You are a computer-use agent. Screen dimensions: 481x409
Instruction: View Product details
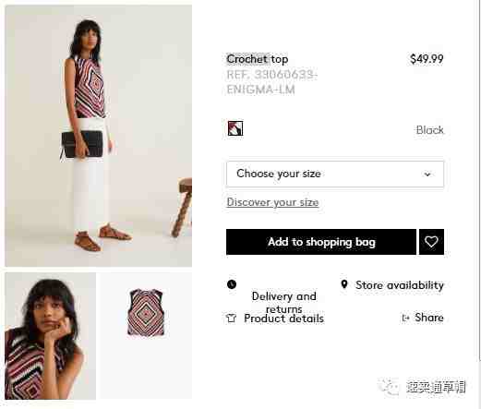[x=283, y=319]
